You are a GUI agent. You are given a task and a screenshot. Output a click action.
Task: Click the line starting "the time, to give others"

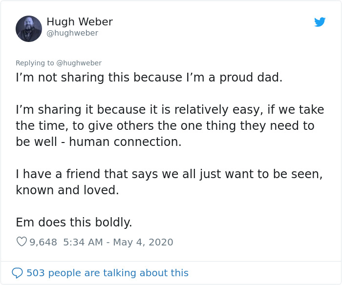click(x=165, y=126)
